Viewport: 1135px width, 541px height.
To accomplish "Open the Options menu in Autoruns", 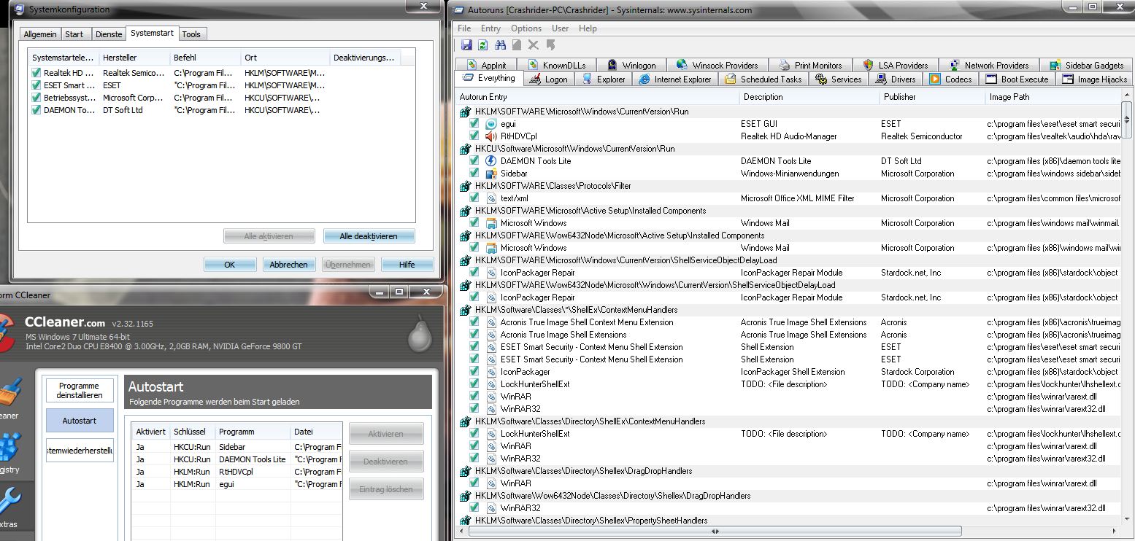I will pos(526,28).
